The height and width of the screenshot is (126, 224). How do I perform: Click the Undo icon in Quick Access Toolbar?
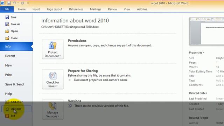[x=14, y=3]
